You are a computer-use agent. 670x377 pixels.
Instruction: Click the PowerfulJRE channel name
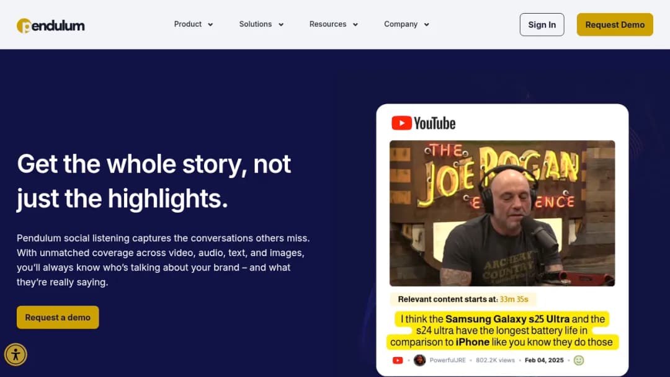[447, 360]
